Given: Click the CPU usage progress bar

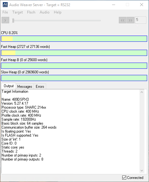Looking at the screenshot, I should pos(74,39).
